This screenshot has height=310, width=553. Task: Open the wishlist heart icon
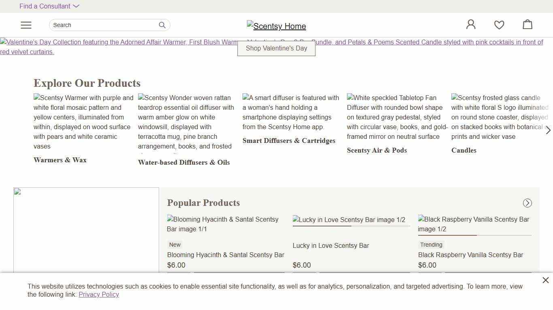pyautogui.click(x=499, y=25)
